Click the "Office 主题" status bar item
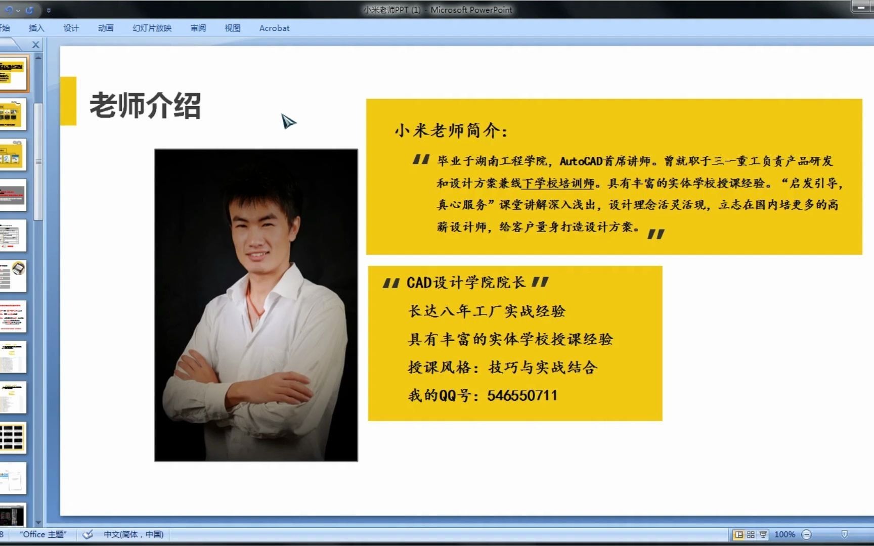 (x=43, y=534)
